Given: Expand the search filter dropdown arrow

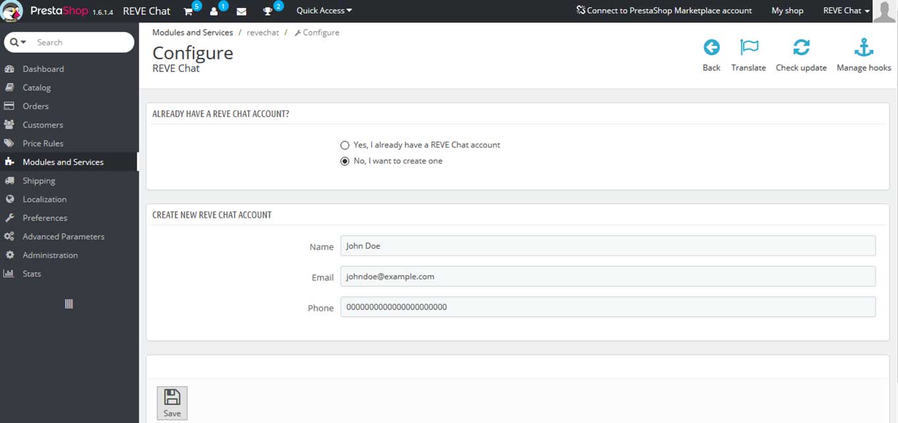Looking at the screenshot, I should (18, 42).
